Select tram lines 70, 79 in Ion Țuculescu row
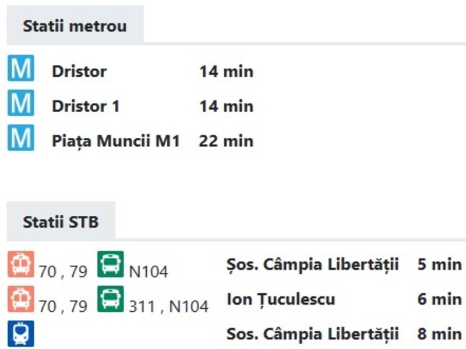466x349 pixels. coord(63,306)
